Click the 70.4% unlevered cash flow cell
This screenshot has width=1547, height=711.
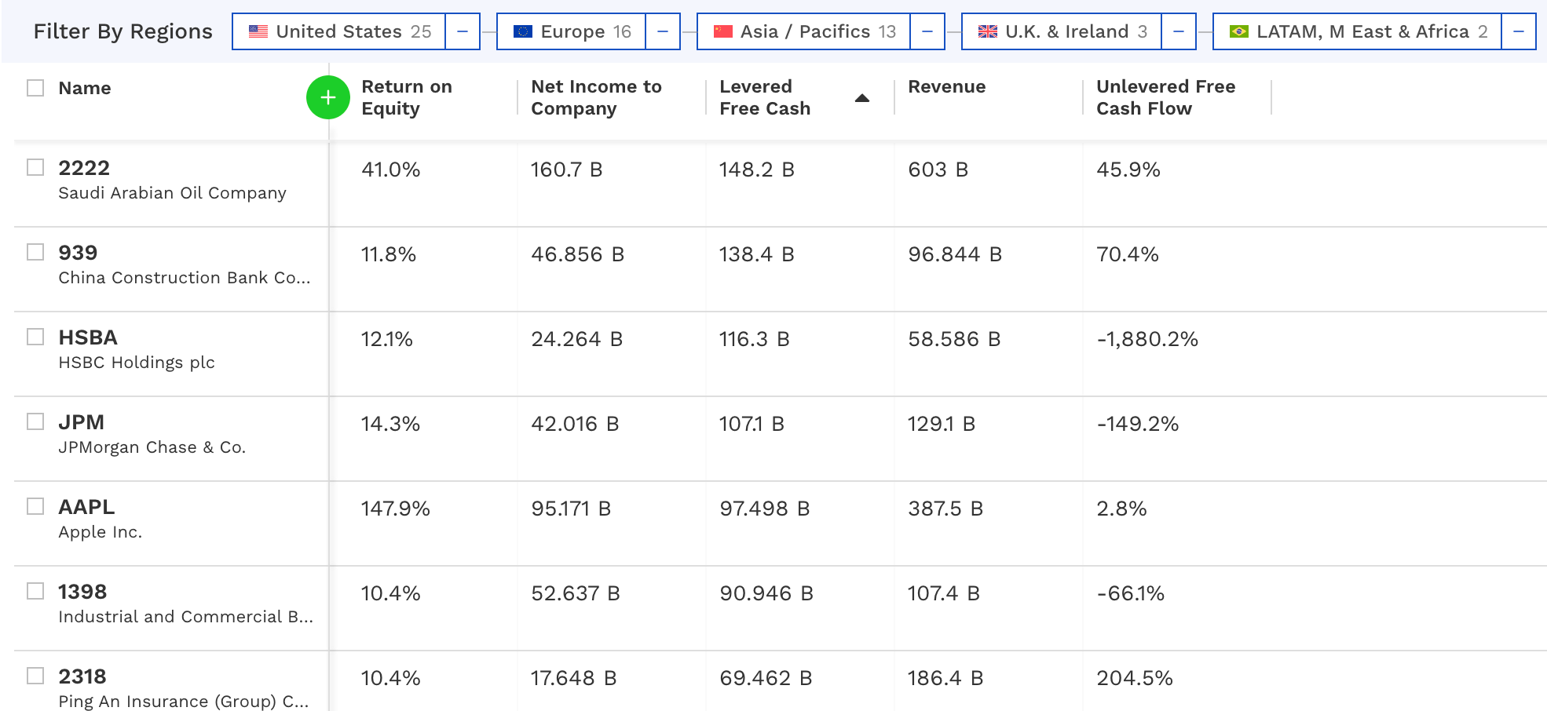1128,254
